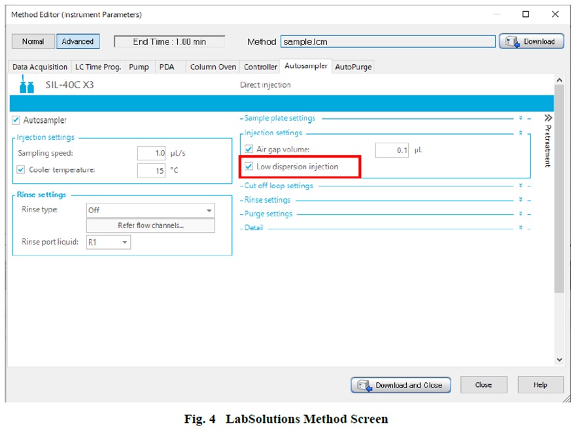Switch to Normal mode

33,41
